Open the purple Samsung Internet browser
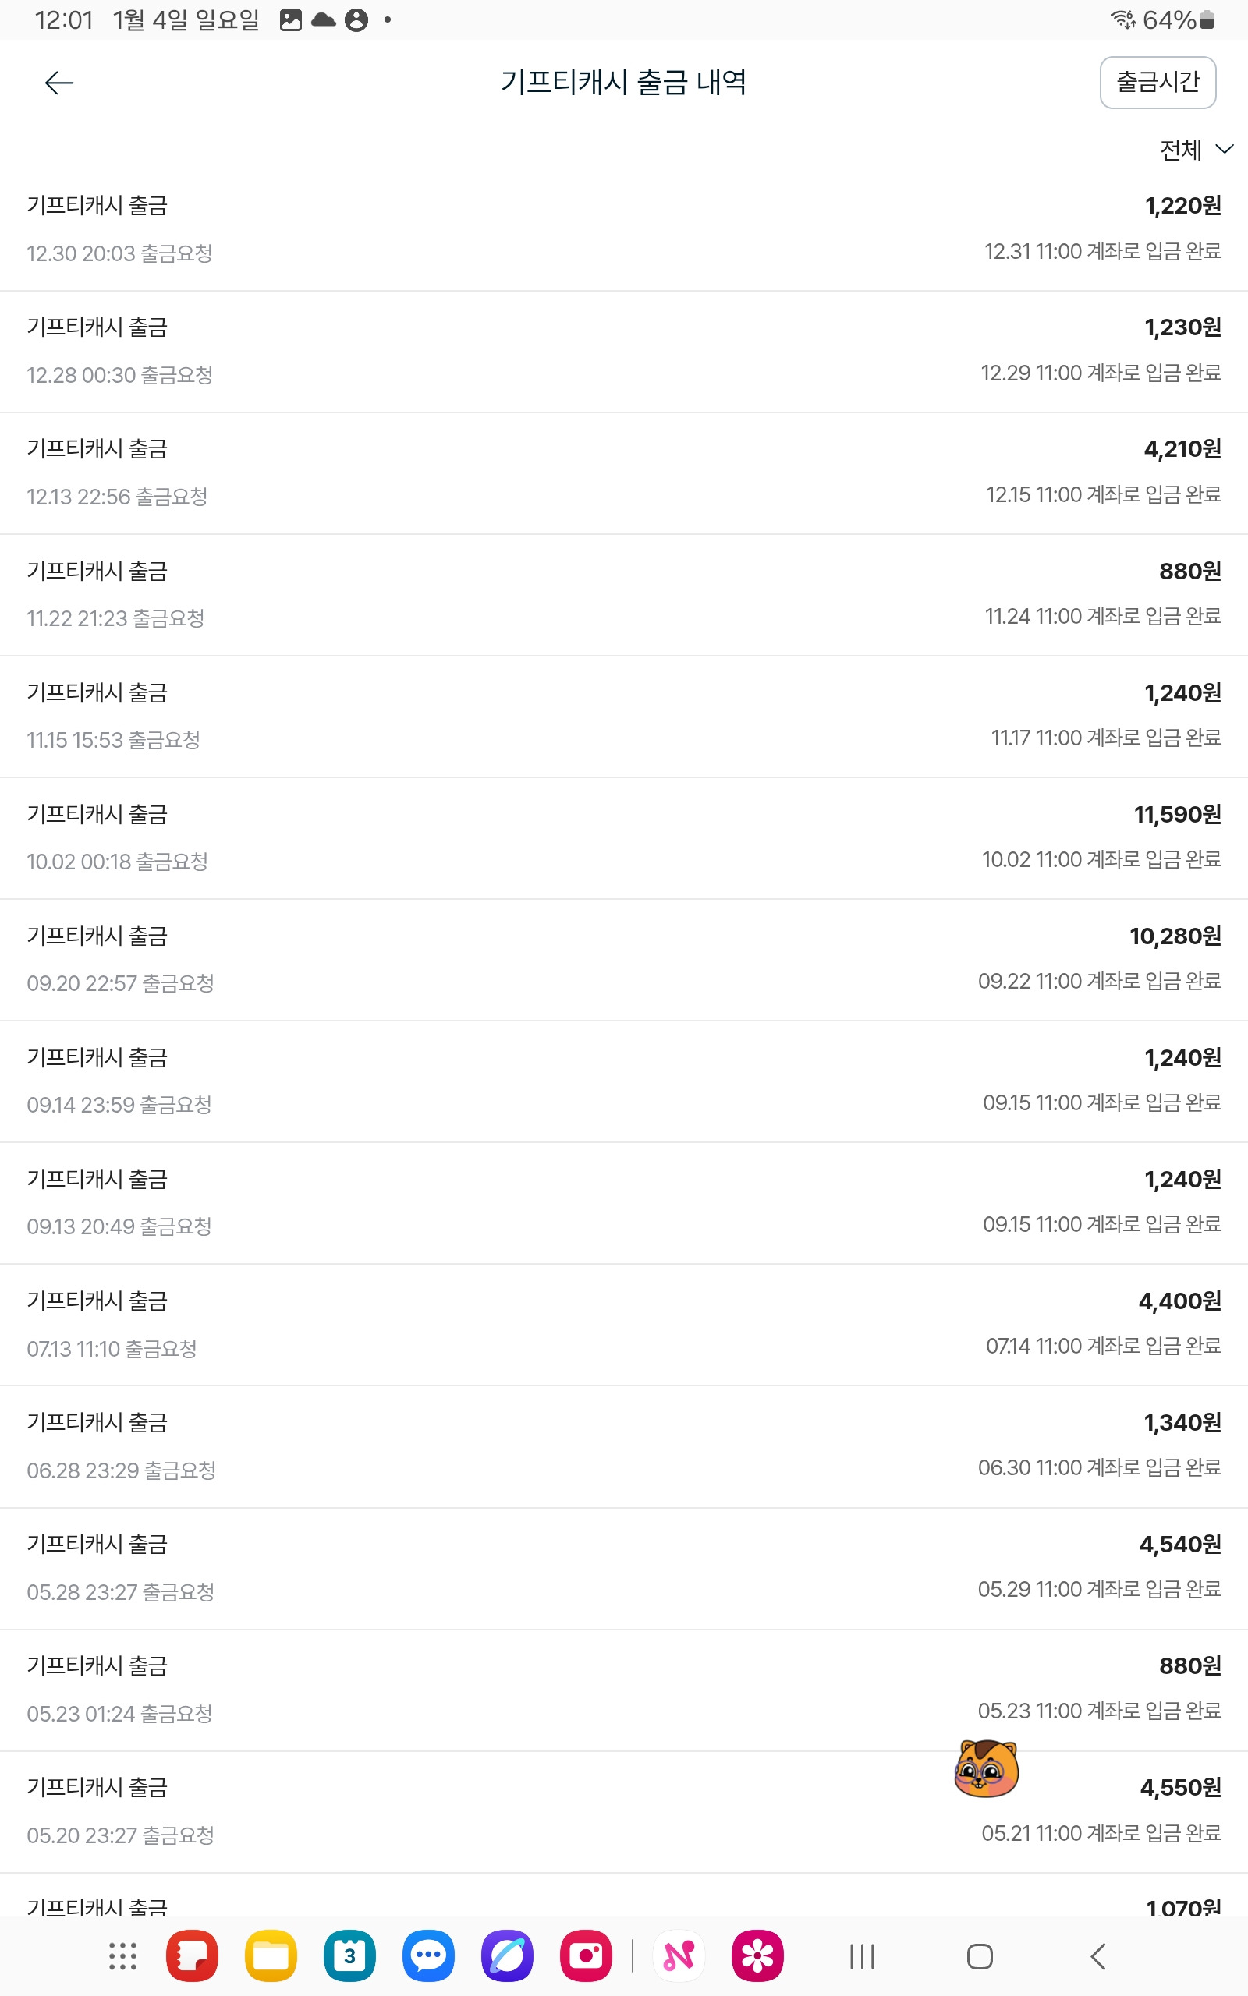The image size is (1248, 1996). pyautogui.click(x=507, y=1955)
